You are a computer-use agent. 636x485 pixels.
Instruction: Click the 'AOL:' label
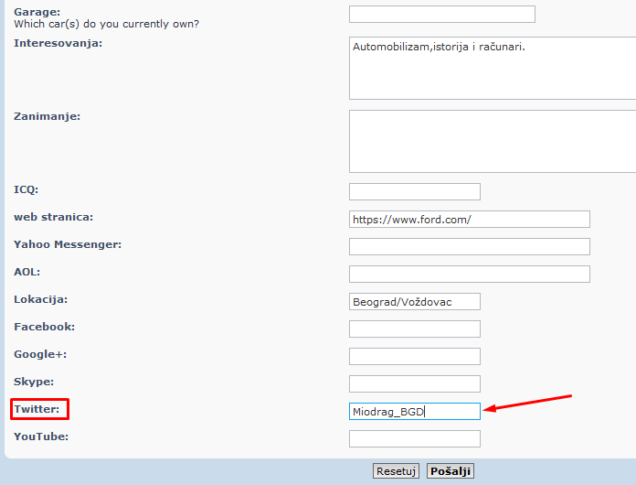tap(27, 272)
